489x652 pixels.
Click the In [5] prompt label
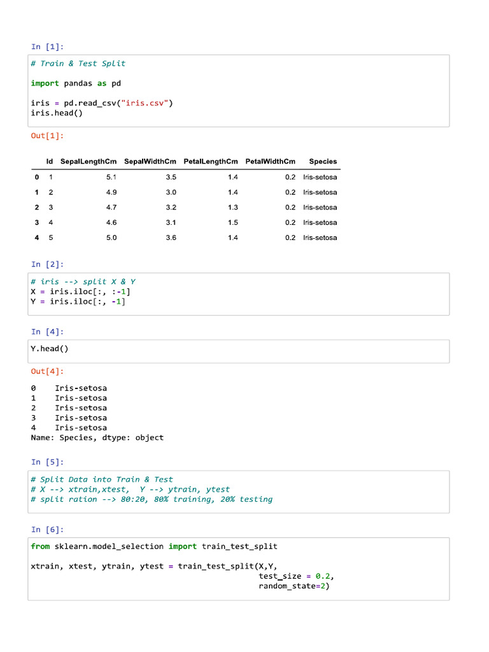click(48, 462)
